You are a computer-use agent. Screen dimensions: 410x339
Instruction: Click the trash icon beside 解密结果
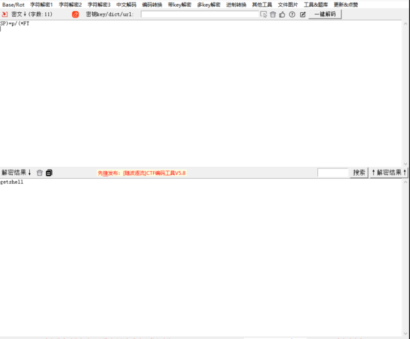pyautogui.click(x=39, y=173)
